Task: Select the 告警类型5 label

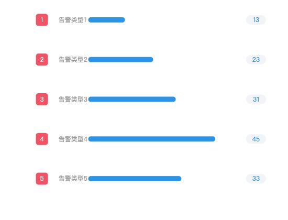Action: 73,179
